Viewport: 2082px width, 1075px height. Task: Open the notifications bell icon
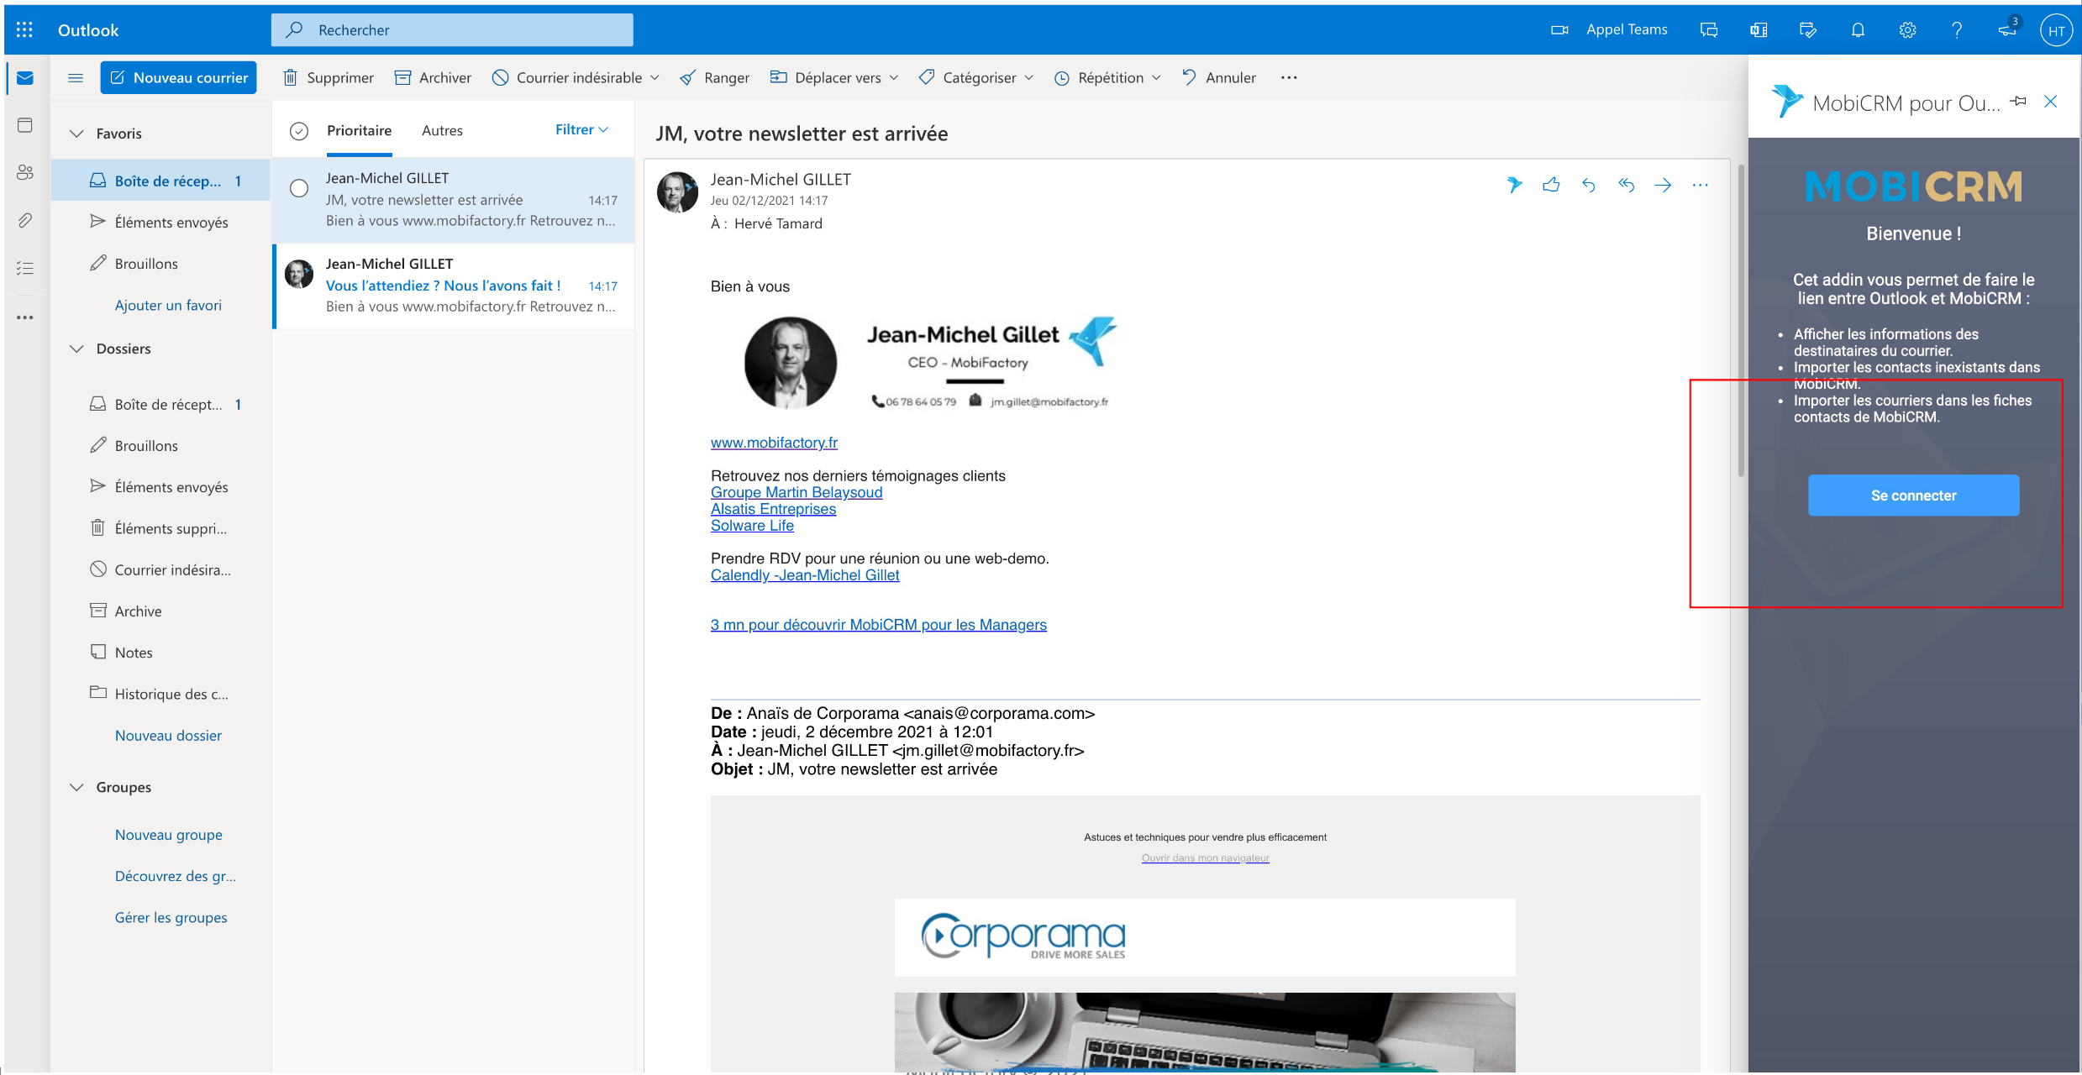1858,30
